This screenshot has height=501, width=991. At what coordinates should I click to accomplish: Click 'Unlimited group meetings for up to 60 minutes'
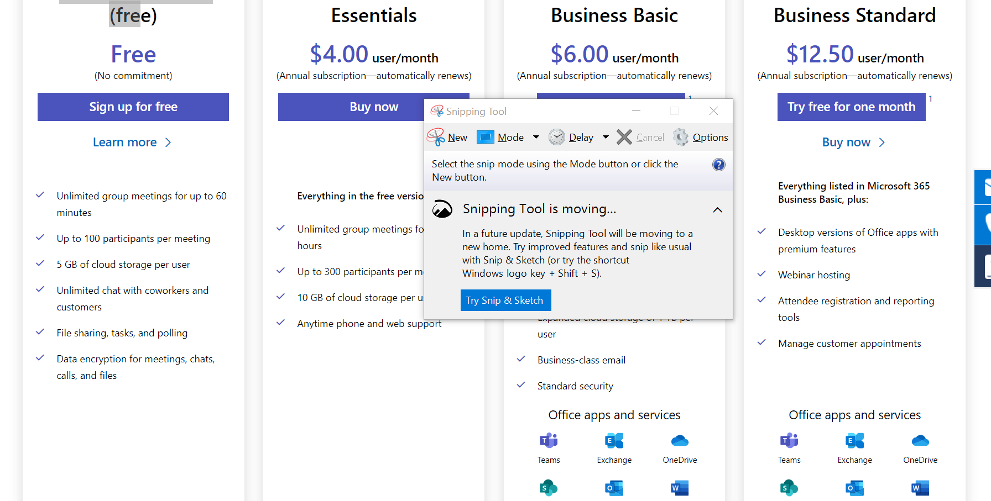click(142, 204)
